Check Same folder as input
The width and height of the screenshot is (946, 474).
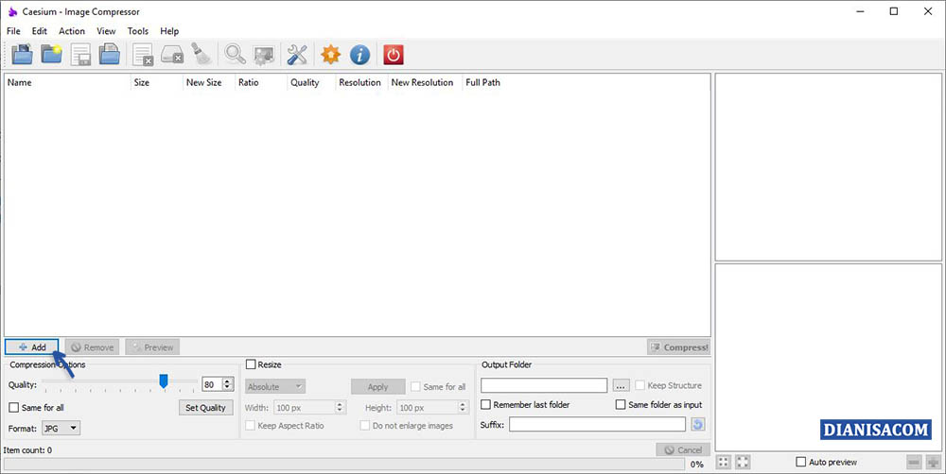(622, 405)
